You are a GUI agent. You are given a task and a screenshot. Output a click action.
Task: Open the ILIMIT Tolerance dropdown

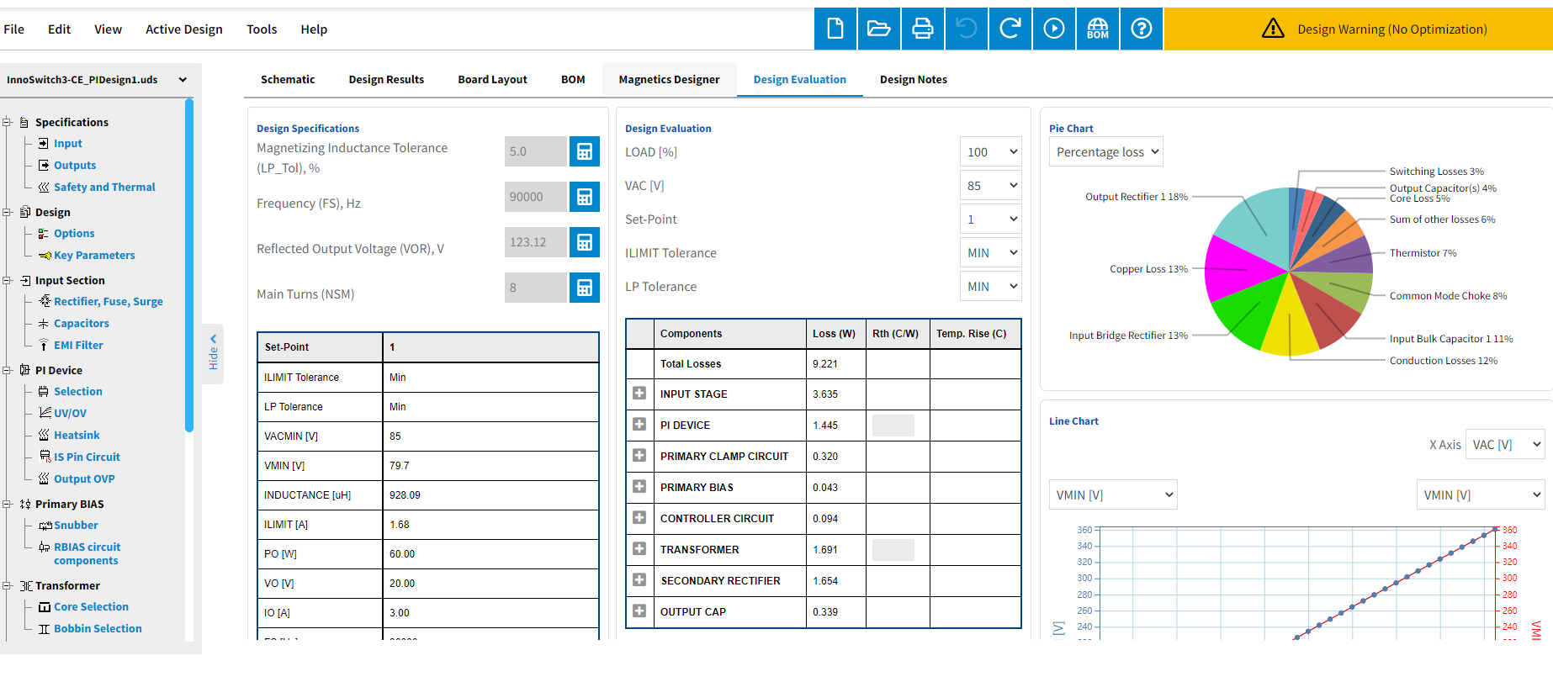[x=990, y=252]
